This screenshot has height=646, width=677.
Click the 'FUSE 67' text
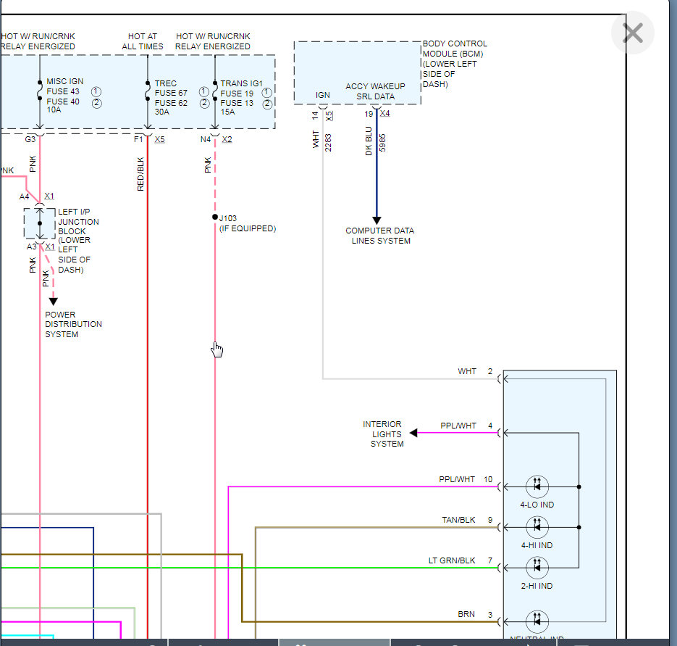171,93
